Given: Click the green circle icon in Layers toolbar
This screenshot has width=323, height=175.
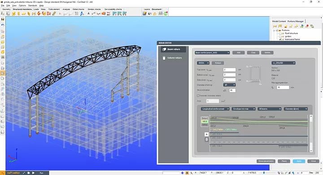Looking at the screenshot, I should coord(166,13).
